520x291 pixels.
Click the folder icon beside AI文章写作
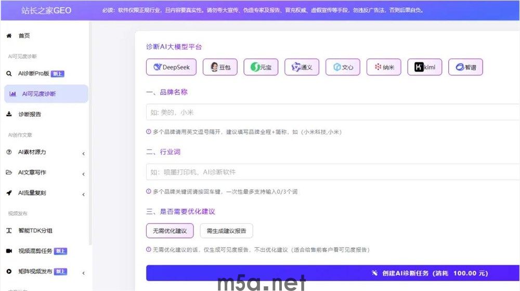pos(9,173)
